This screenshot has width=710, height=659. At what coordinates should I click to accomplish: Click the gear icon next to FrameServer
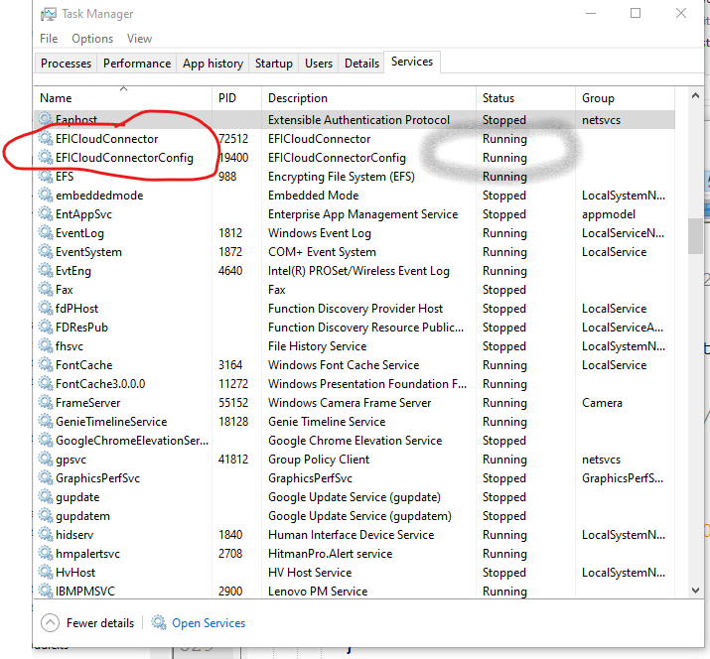click(x=46, y=402)
